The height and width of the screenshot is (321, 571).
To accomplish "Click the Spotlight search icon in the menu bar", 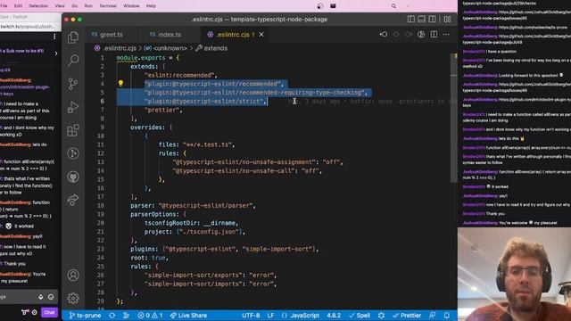I will 393,6.
